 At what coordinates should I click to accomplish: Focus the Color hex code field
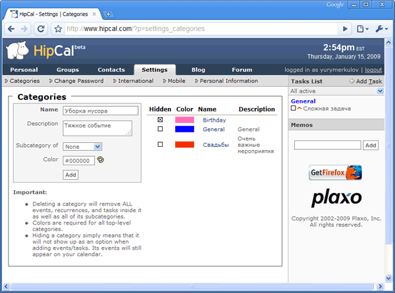(79, 161)
